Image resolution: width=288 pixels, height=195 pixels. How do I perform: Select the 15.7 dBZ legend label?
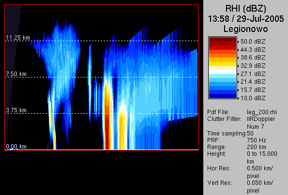click(x=253, y=90)
